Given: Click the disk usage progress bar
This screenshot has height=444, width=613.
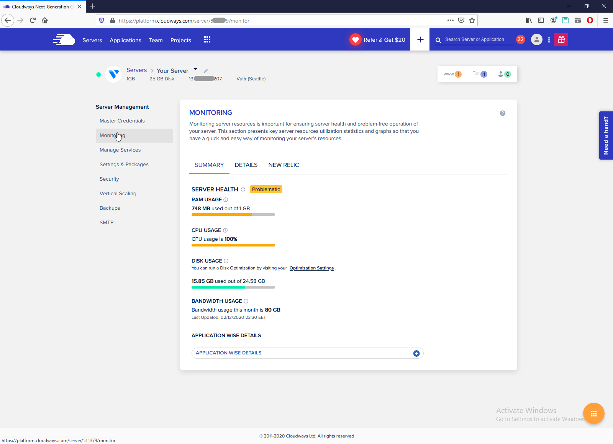Looking at the screenshot, I should (233, 287).
